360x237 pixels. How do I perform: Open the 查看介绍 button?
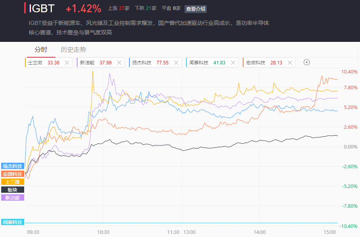pos(196,9)
